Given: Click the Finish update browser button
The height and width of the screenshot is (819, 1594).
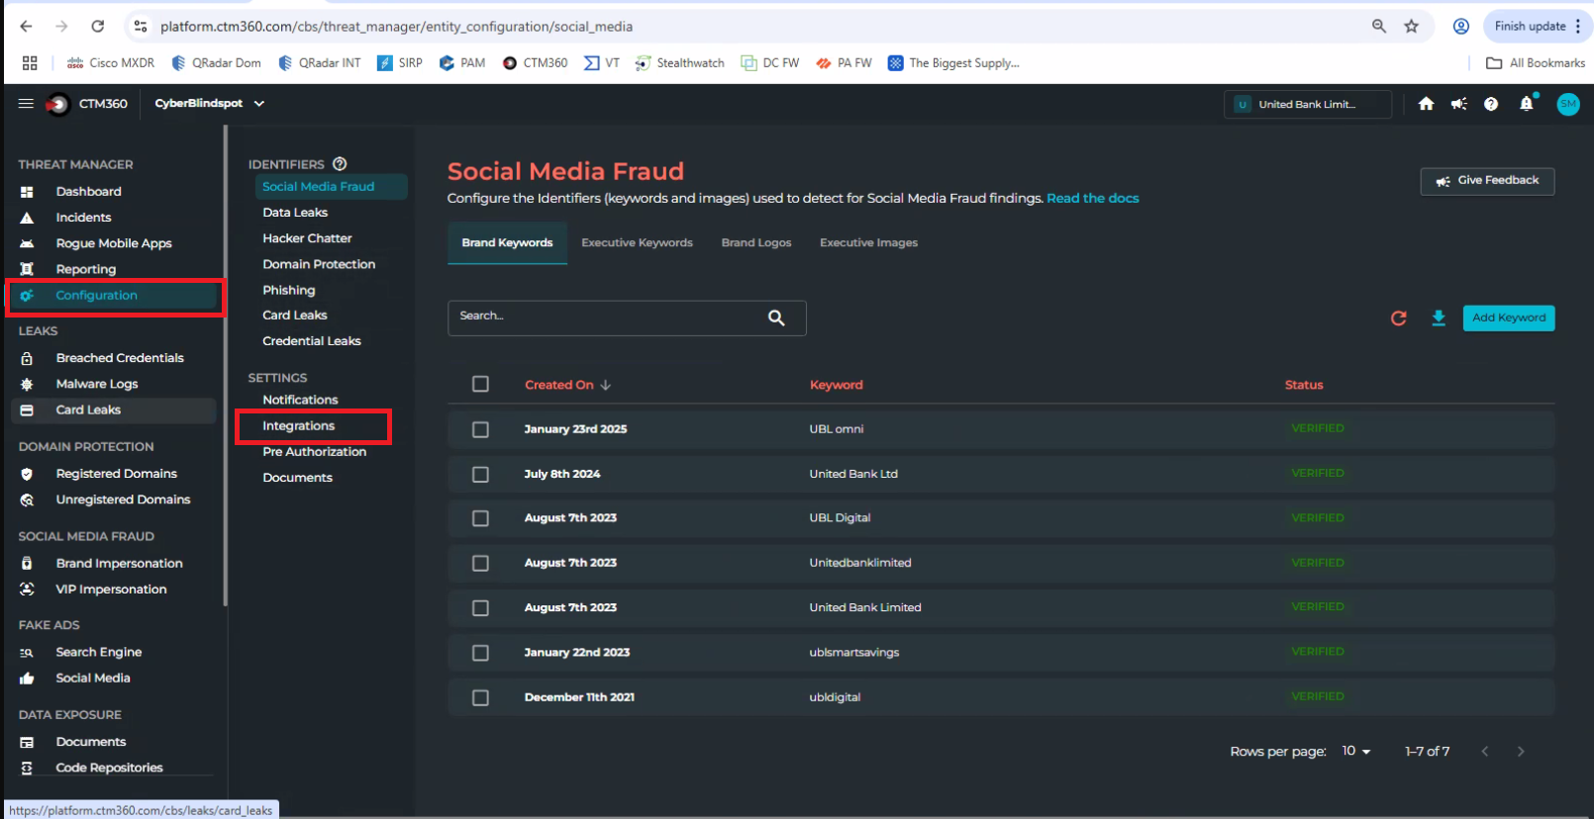Looking at the screenshot, I should pos(1537,27).
